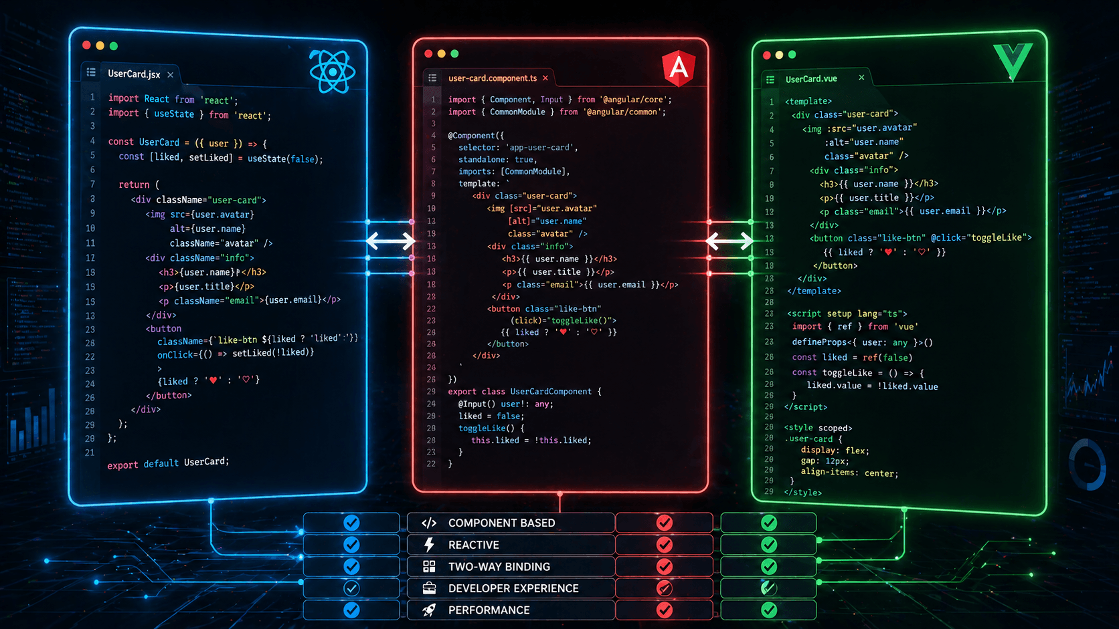Close the UserCard.vue tab
Viewport: 1119px width, 629px height.
861,78
